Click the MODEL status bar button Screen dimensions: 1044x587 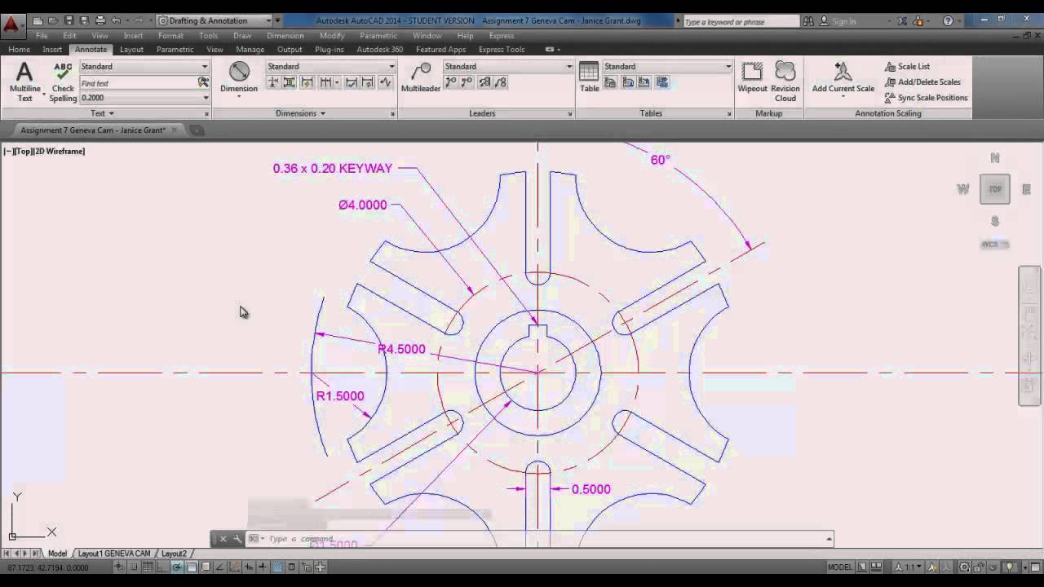(839, 567)
